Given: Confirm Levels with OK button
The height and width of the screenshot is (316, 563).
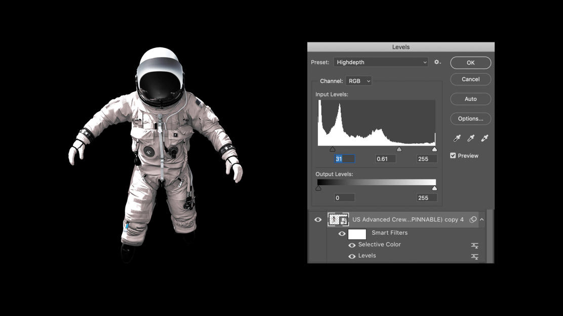Looking at the screenshot, I should 471,63.
